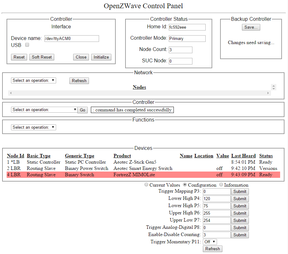Open the Network operation dropdown
288x254 pixels.
point(33,81)
